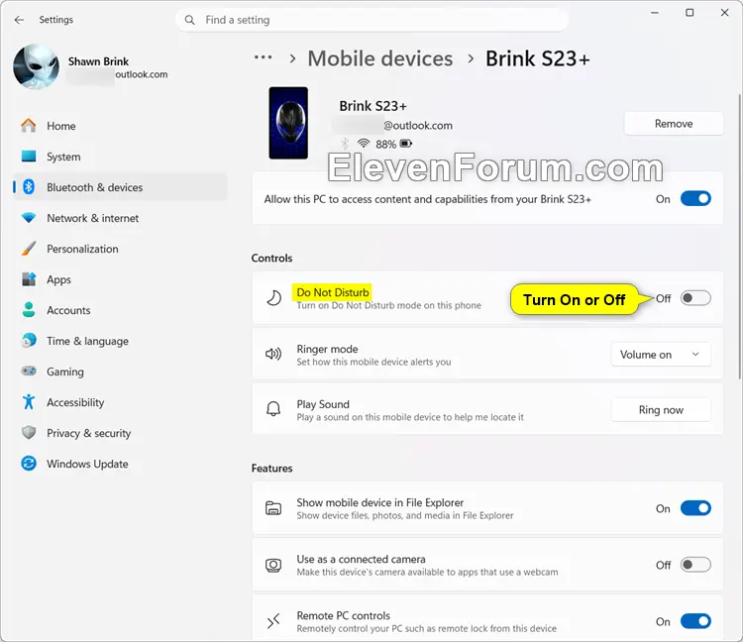Screen dimensions: 743x642
Task: Click Shawn Brink account name
Action: [98, 61]
